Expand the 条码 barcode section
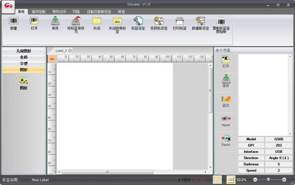The width and height of the screenshot is (295, 185). pyautogui.click(x=24, y=57)
